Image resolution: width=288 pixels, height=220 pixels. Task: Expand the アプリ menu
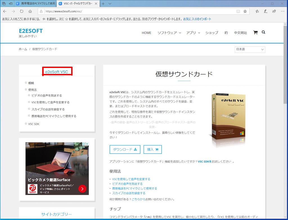pos(193,33)
